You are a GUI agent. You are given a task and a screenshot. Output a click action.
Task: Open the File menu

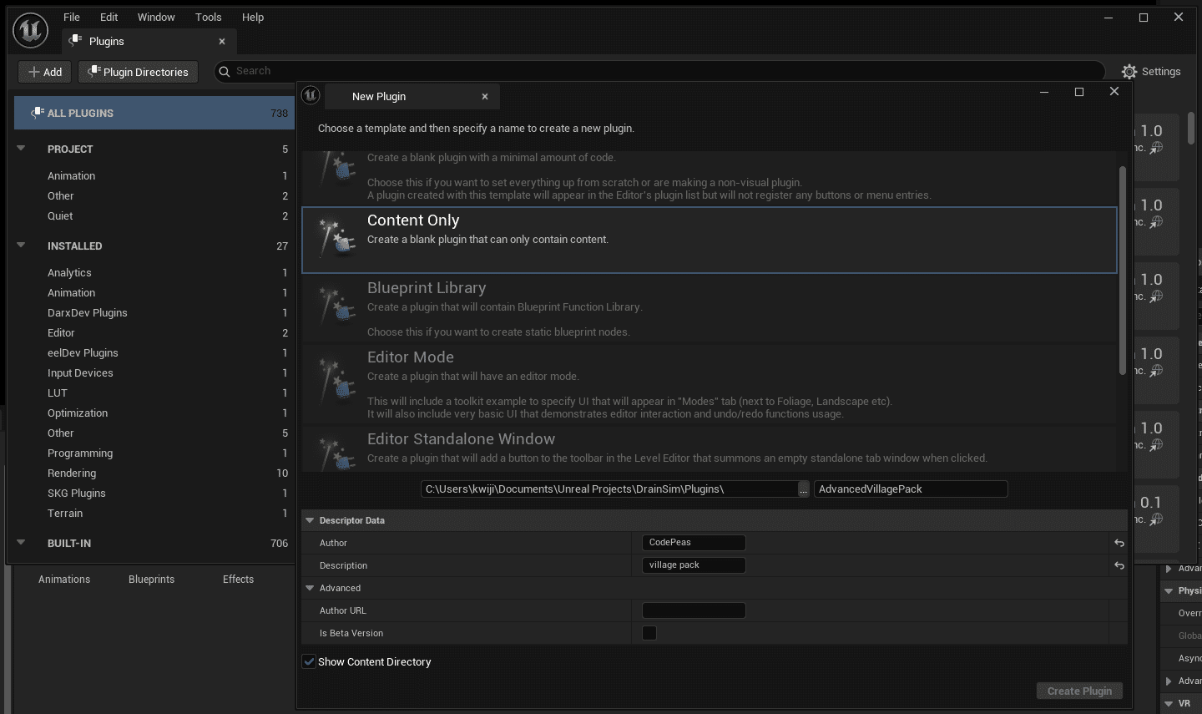pos(72,17)
